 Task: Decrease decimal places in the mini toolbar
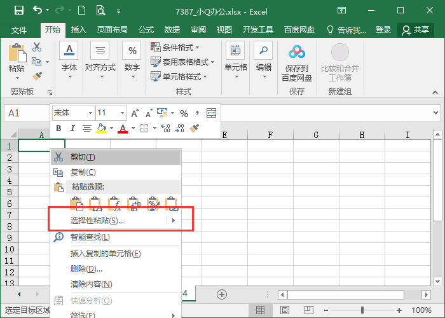pos(179,128)
